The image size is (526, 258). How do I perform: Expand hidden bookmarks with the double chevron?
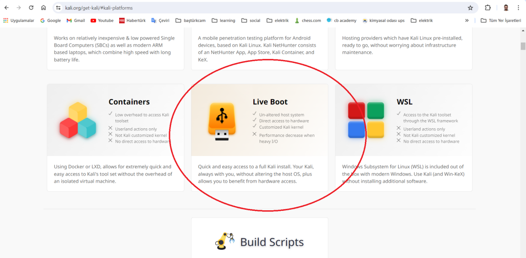tap(466, 21)
